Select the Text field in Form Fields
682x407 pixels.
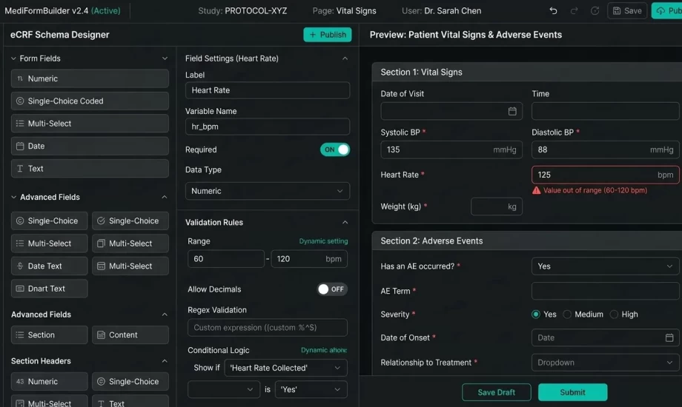(x=90, y=169)
